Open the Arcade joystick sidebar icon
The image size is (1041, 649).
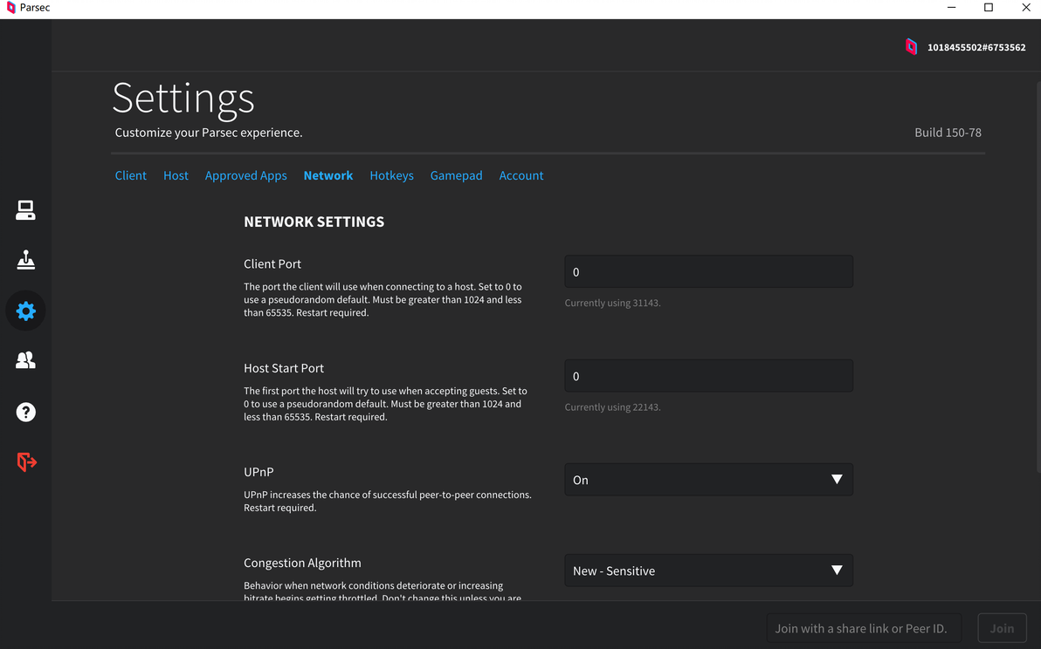point(25,260)
